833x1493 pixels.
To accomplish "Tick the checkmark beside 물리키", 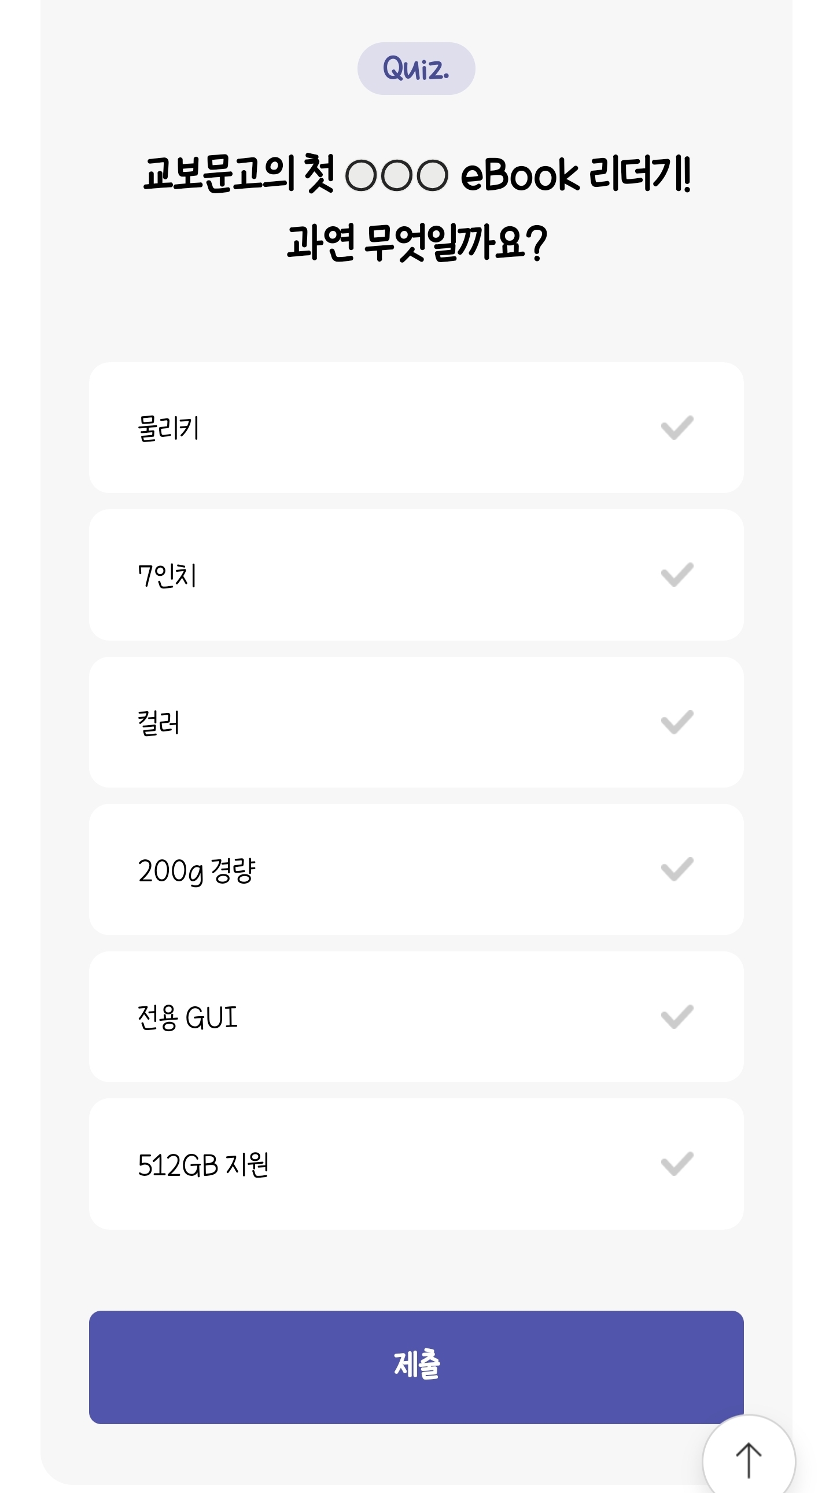I will point(677,428).
